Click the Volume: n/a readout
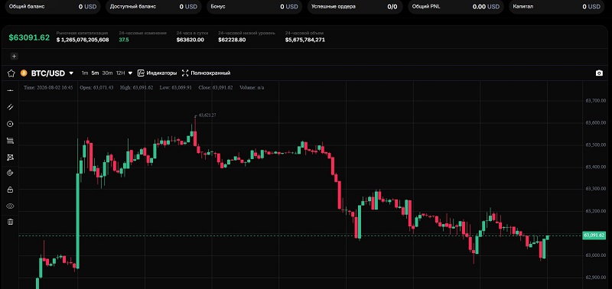The height and width of the screenshot is (289, 612). pyautogui.click(x=252, y=87)
